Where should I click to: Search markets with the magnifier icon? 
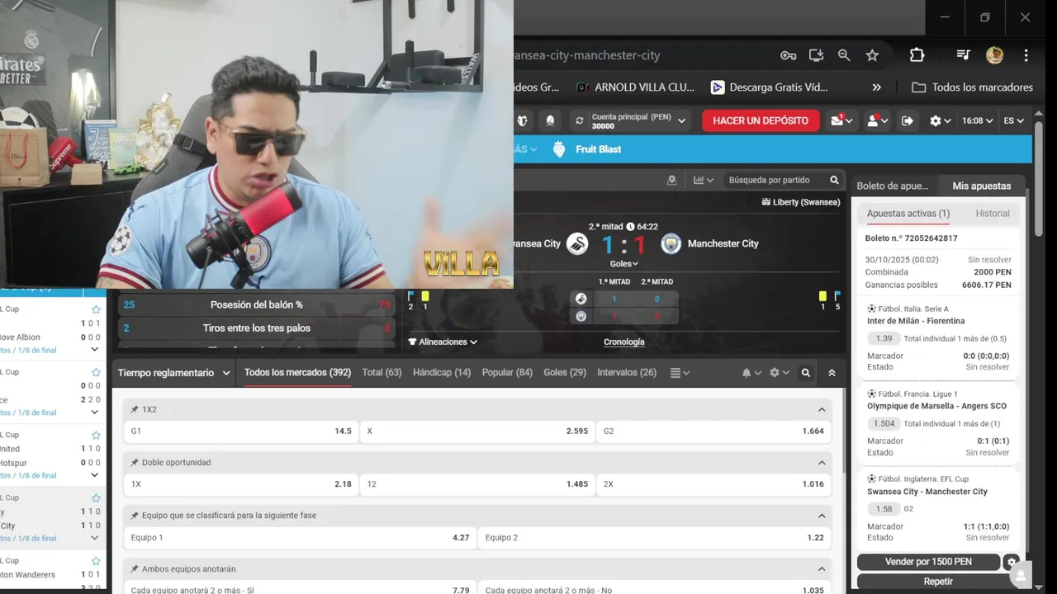pos(806,373)
